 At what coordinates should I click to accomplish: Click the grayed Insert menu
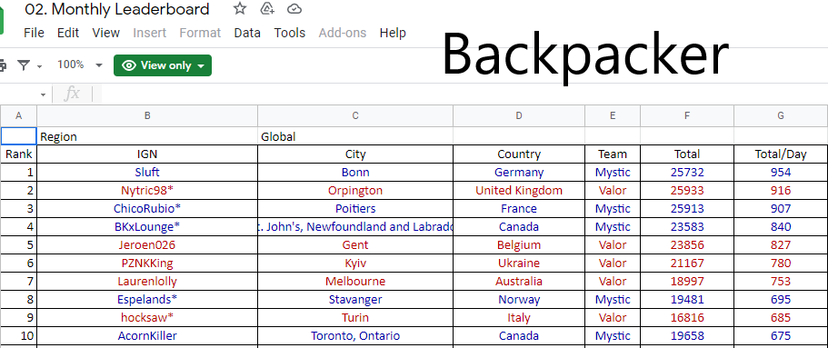click(148, 33)
